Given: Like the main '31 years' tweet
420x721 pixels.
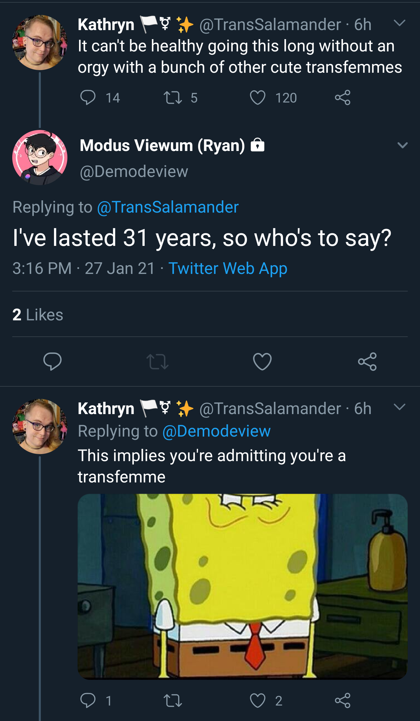Looking at the screenshot, I should [x=262, y=362].
